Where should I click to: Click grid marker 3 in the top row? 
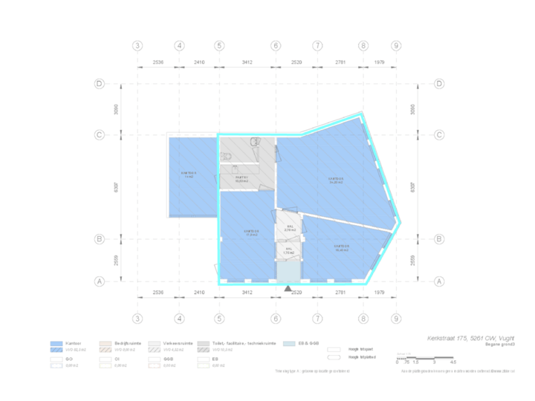[x=137, y=46]
